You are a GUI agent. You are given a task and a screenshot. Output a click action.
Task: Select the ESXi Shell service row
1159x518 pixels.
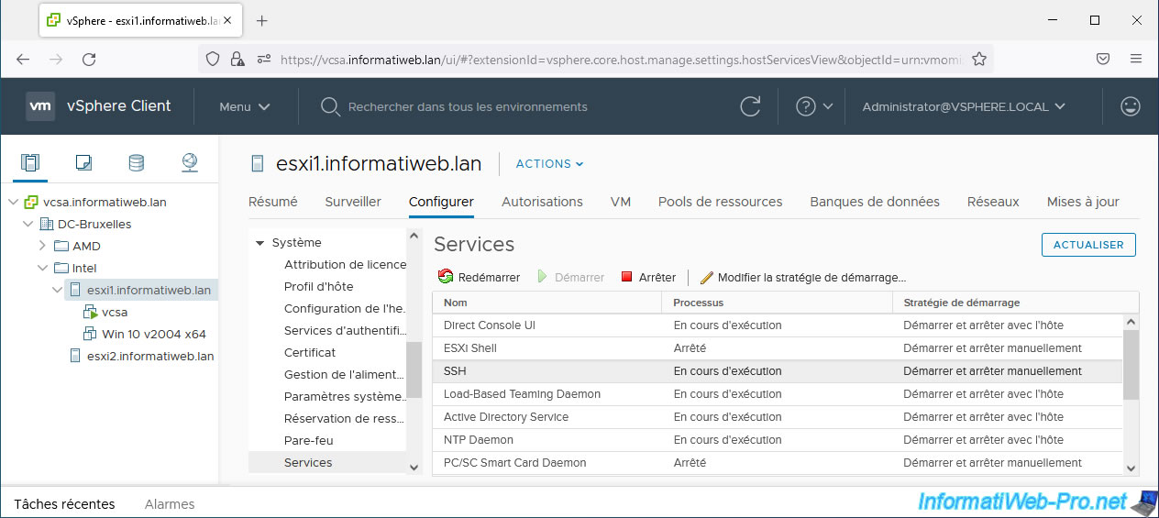click(778, 348)
